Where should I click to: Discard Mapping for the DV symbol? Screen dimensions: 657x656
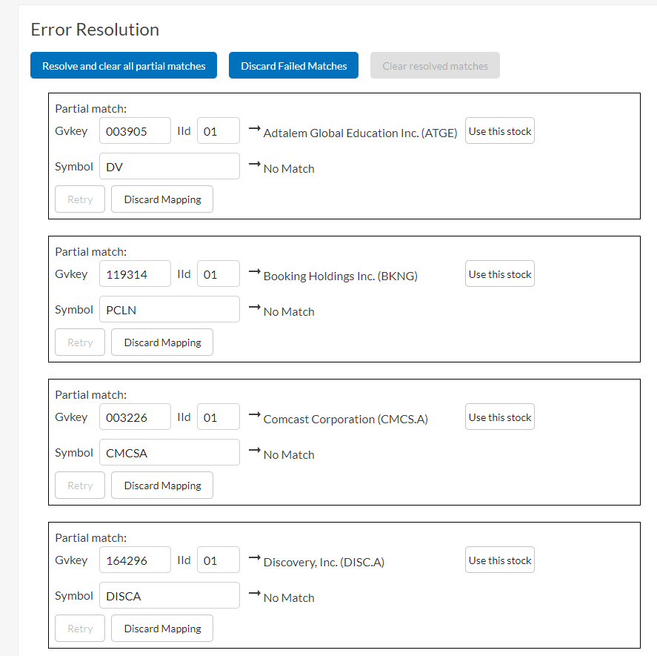coord(162,199)
